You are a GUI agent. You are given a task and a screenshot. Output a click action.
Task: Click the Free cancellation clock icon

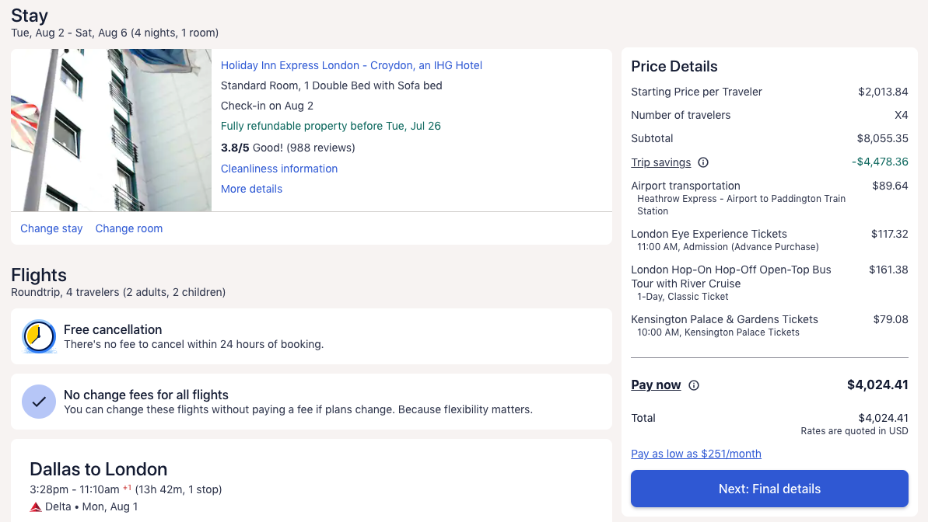point(39,336)
